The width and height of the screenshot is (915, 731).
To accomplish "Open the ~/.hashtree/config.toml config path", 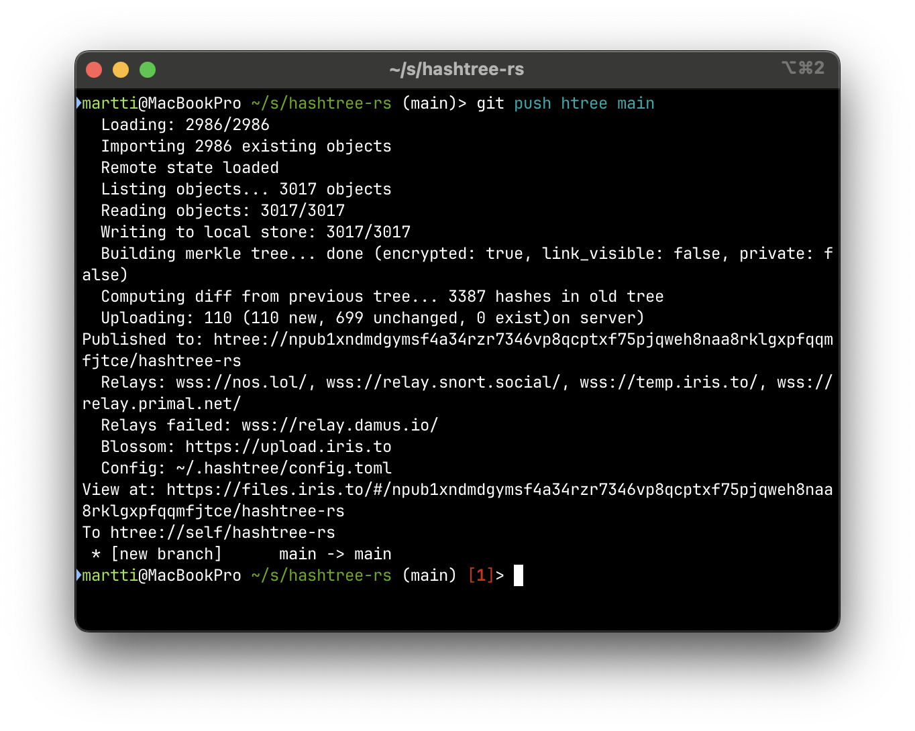I will click(x=283, y=468).
